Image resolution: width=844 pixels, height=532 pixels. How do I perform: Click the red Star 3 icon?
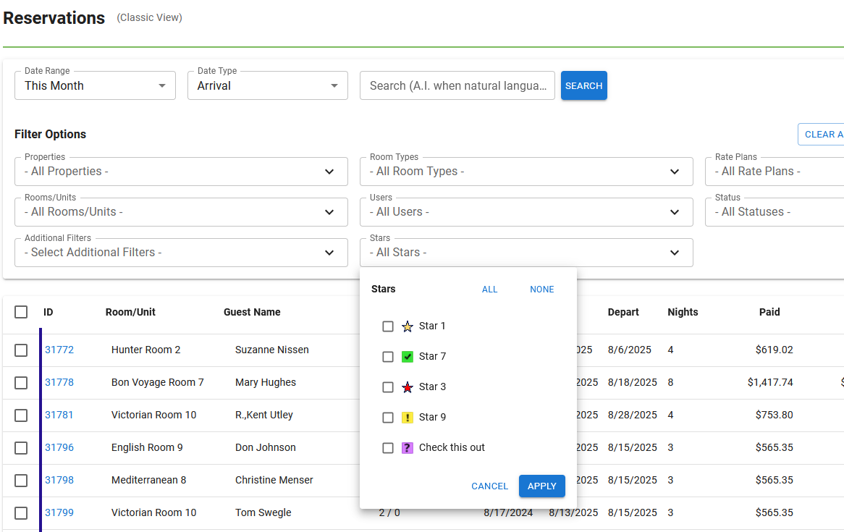click(408, 387)
